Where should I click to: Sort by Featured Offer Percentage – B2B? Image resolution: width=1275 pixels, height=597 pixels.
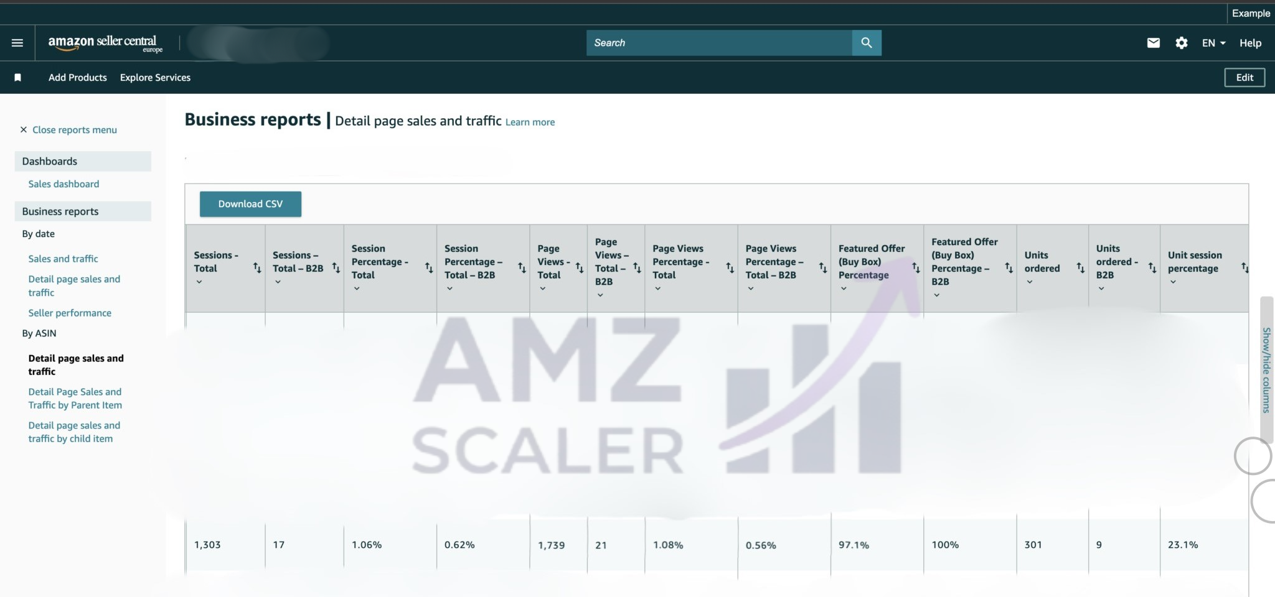1009,268
